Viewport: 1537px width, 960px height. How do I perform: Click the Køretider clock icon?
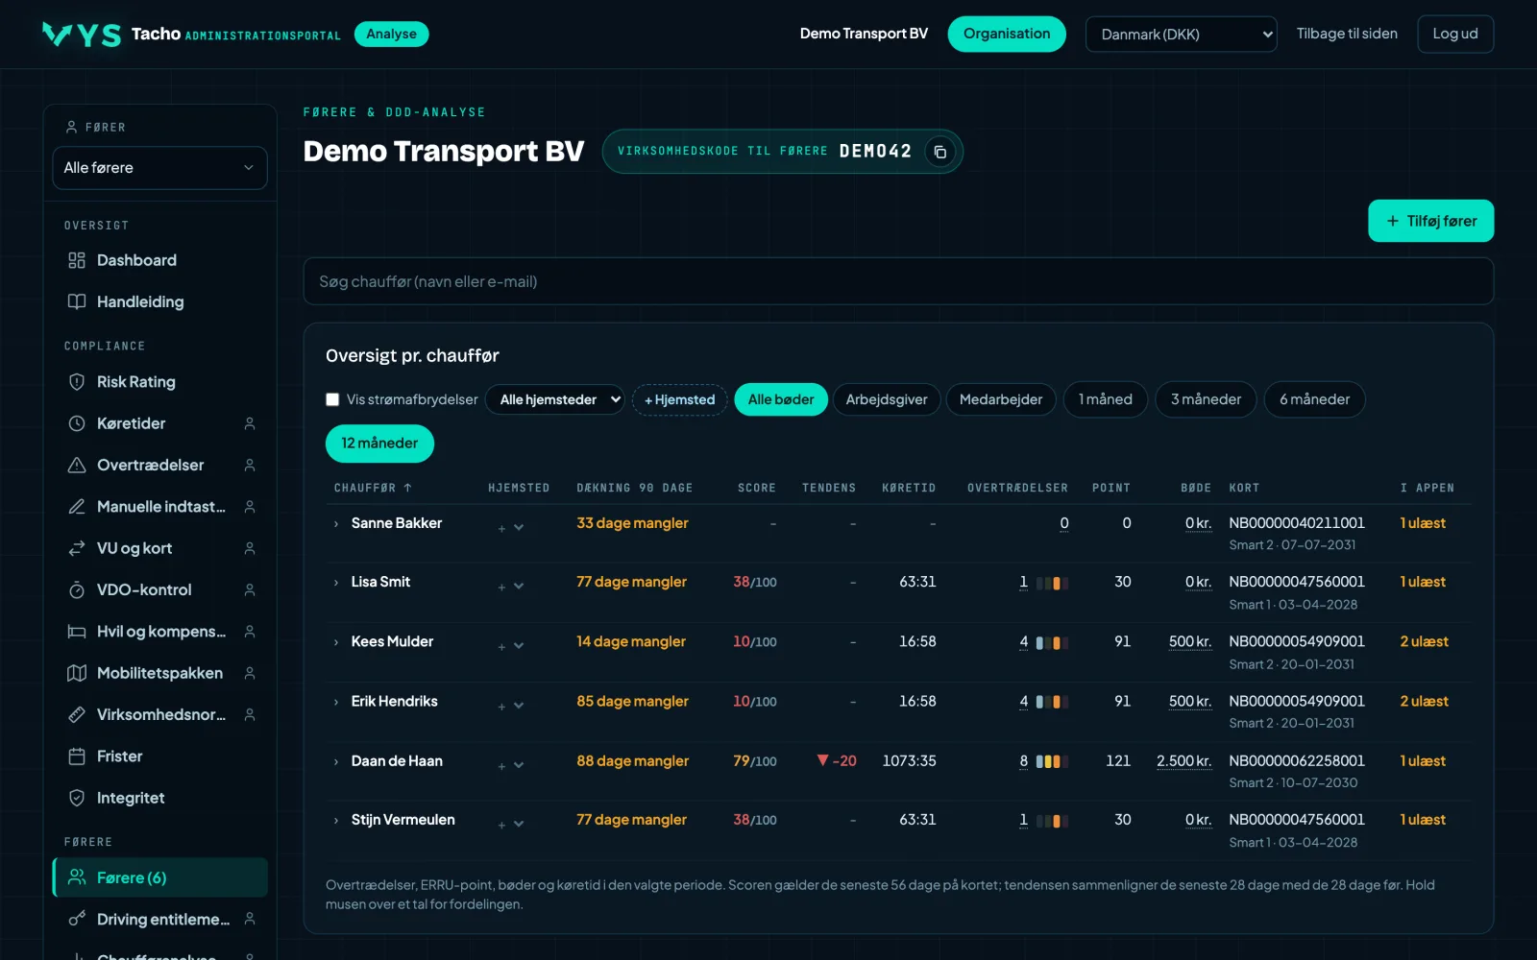77,423
